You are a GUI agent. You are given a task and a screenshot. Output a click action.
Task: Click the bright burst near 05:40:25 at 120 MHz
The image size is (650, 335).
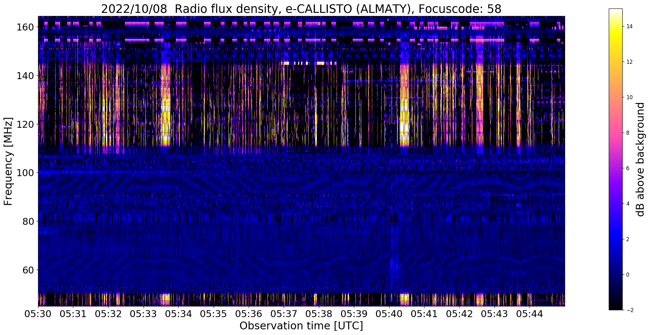pos(405,124)
